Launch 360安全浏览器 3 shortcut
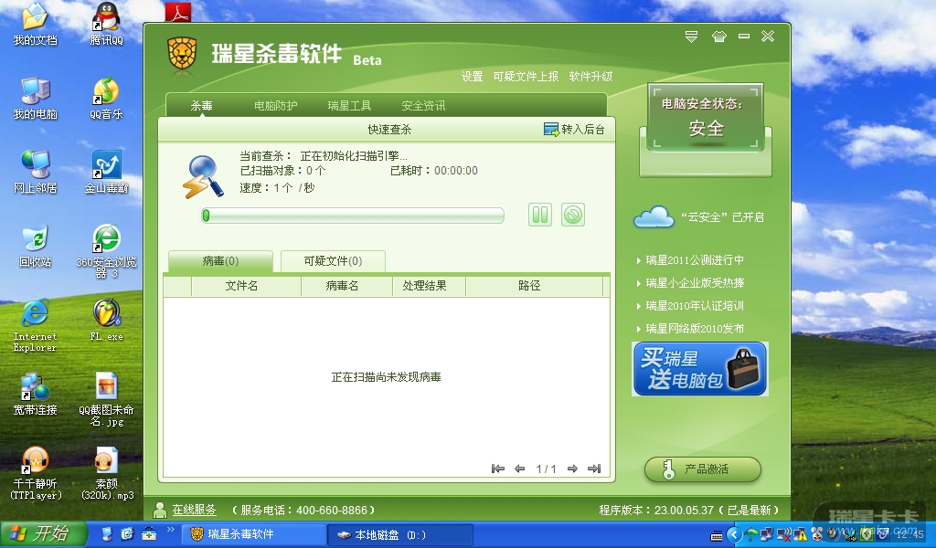This screenshot has height=548, width=936. point(106,251)
